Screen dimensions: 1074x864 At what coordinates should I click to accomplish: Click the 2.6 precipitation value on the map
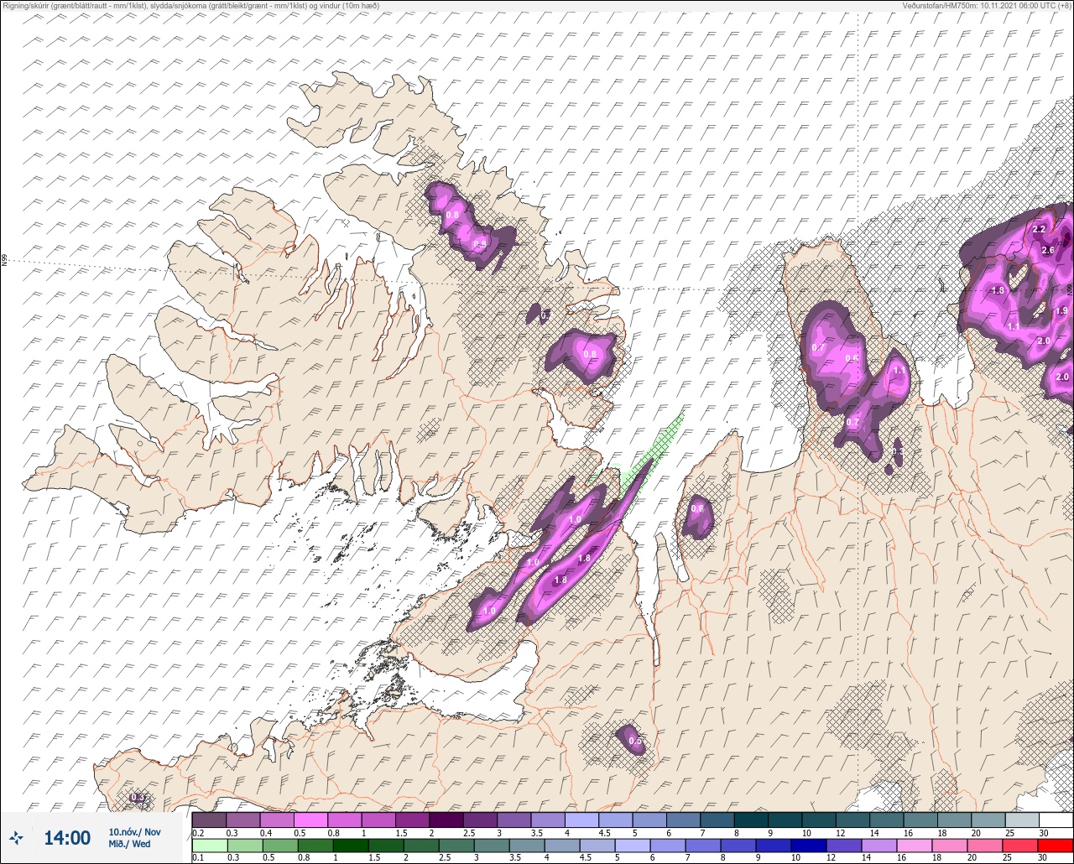[x=1047, y=250]
